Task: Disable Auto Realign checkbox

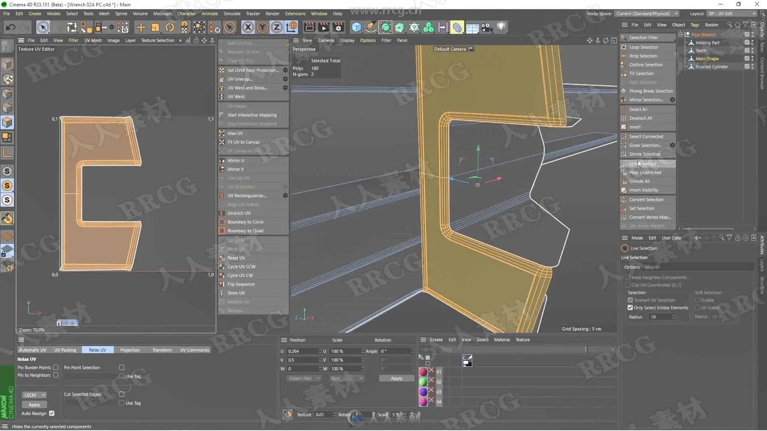Action: (x=52, y=413)
